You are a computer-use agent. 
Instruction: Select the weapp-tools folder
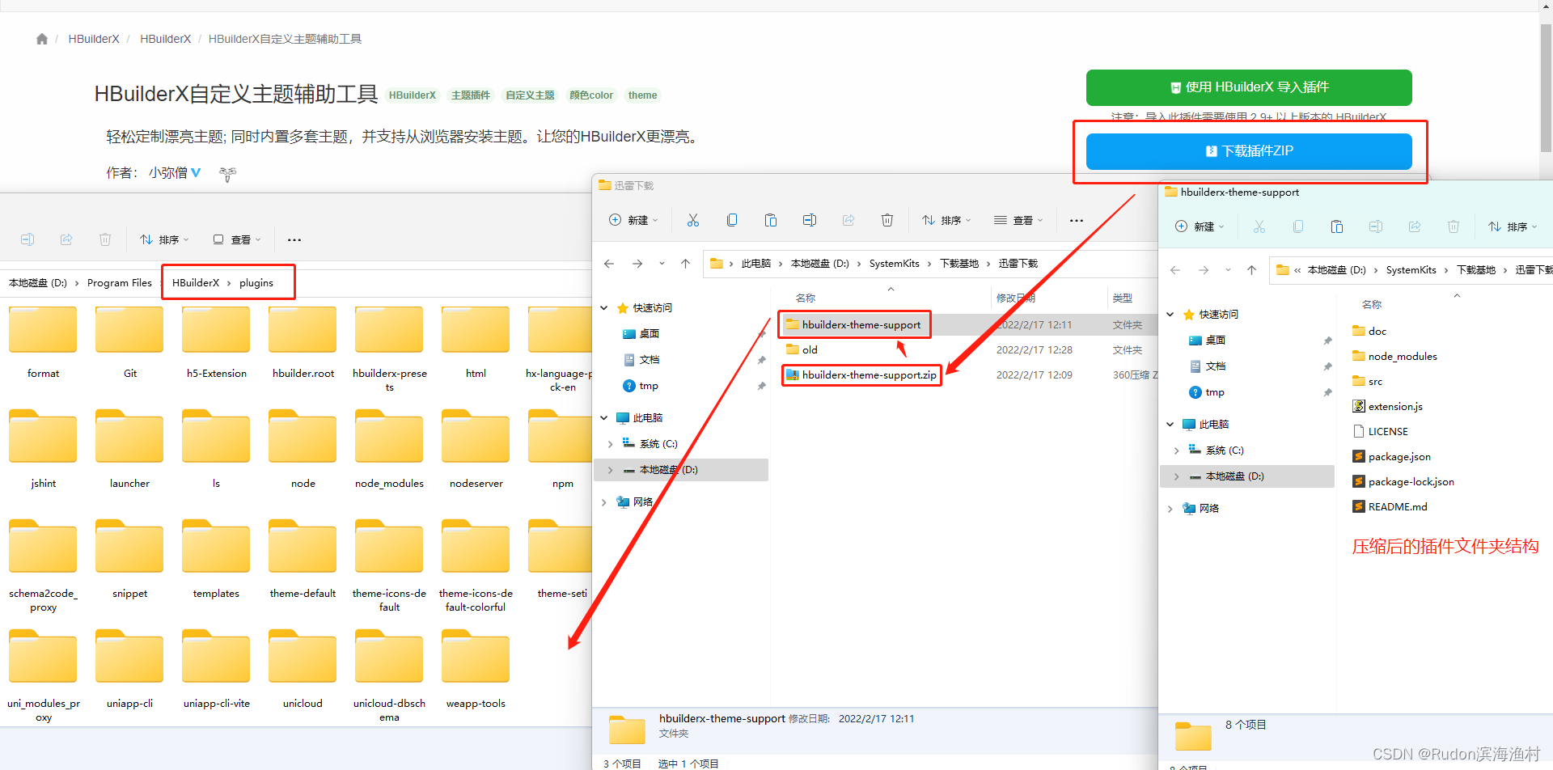(x=476, y=669)
